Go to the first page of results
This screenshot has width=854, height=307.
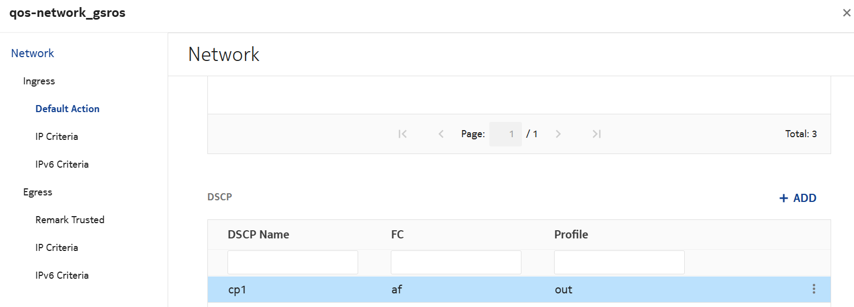[x=402, y=134]
